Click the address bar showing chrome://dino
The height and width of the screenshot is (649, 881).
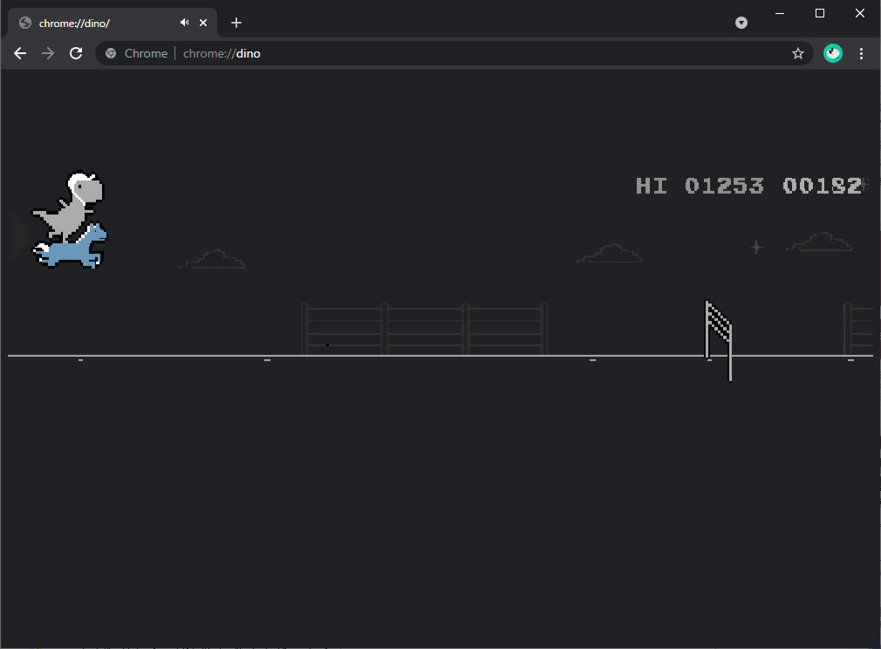(454, 53)
